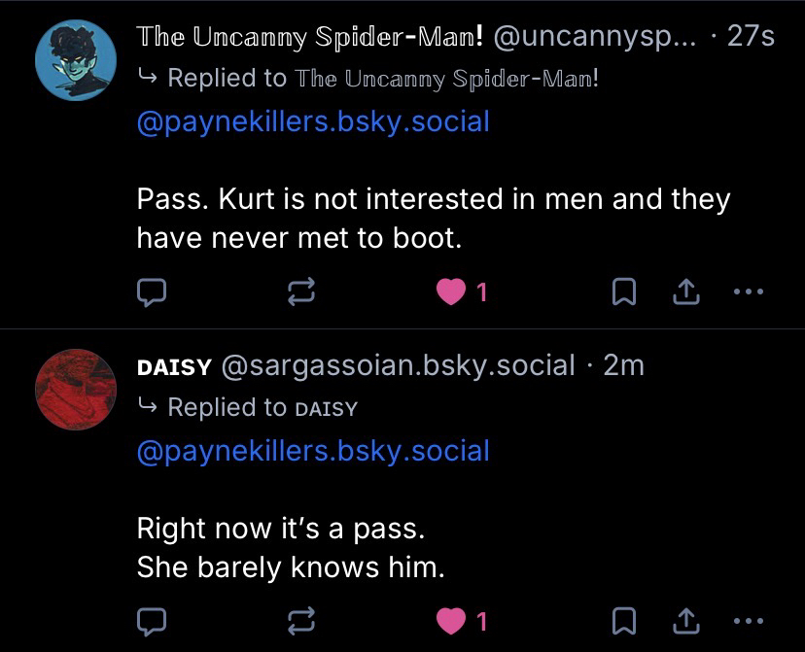The image size is (805, 652).
Task: Open 'Replied to DAISY' link
Action: coord(262,407)
